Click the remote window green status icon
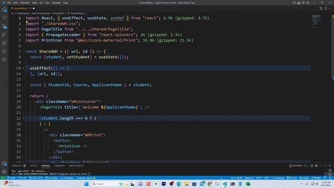The height and width of the screenshot is (188, 334). 3,178
